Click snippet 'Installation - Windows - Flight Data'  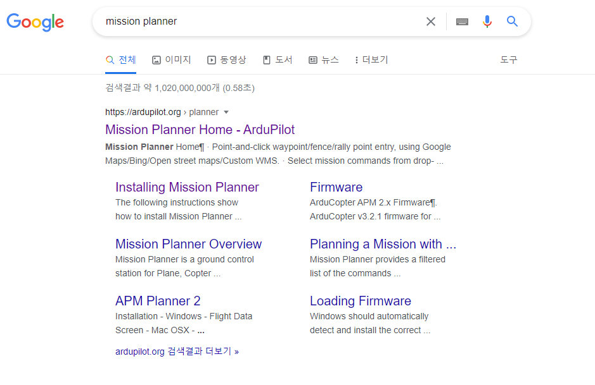coord(184,316)
